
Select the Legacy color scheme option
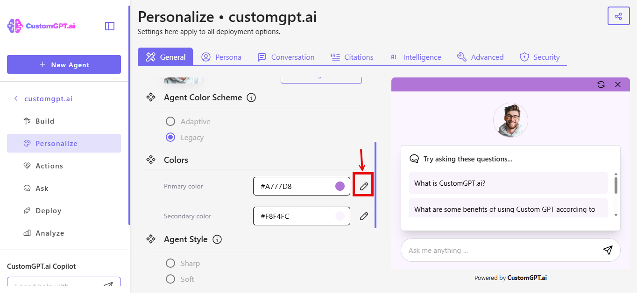(170, 137)
